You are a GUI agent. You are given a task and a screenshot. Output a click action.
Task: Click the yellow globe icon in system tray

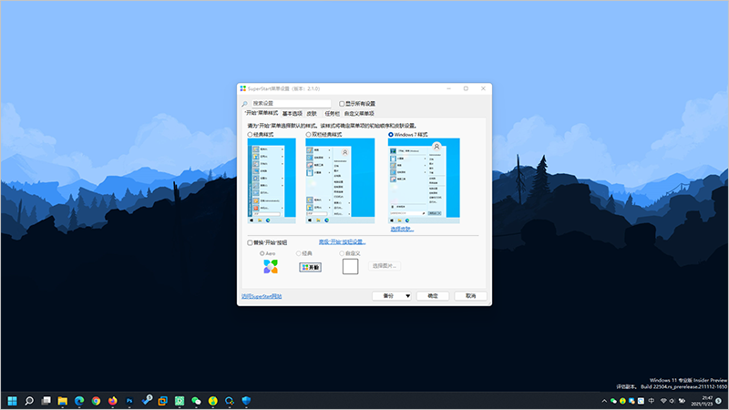click(622, 401)
